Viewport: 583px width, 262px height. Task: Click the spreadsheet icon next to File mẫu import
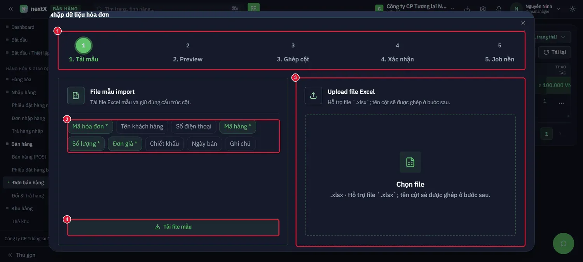coord(76,95)
